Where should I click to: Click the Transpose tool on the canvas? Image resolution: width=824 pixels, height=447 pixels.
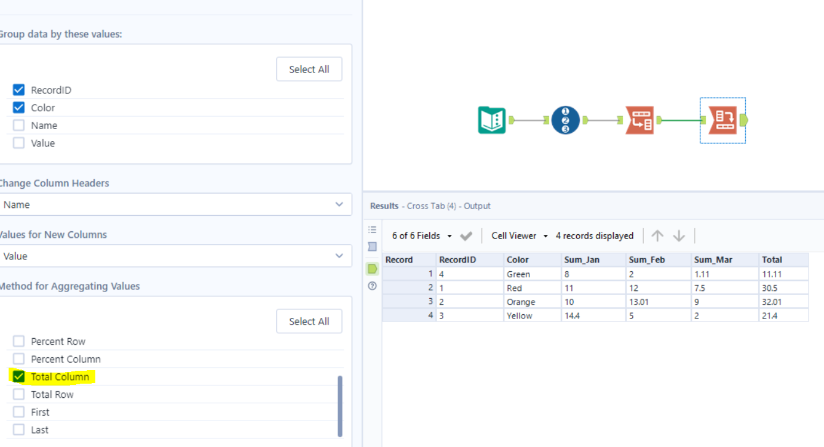pyautogui.click(x=640, y=121)
